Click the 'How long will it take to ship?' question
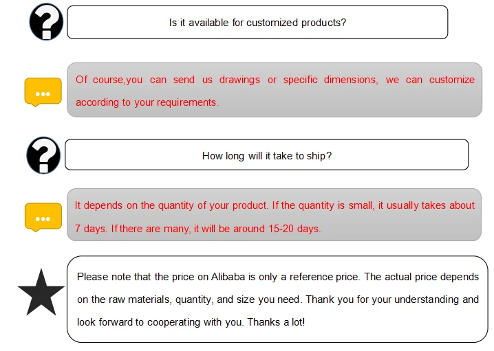The width and height of the screenshot is (494, 351). pos(267,156)
